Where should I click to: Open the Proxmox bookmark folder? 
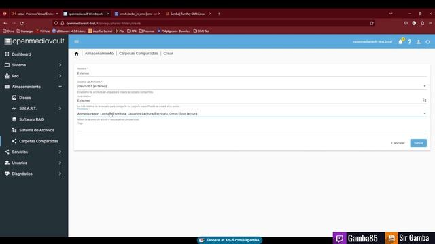[147, 31]
